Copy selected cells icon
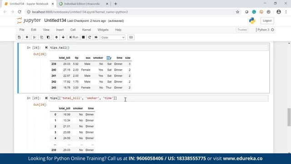Screen dimensions: 291x164 click(x=41, y=37)
